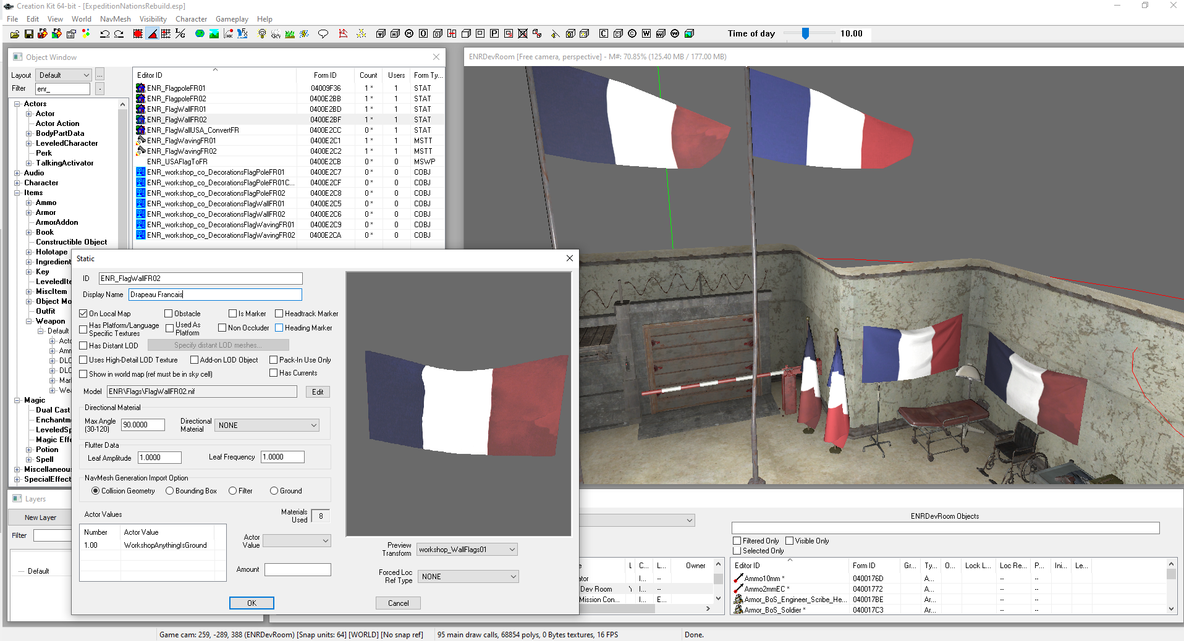Click the Time of day slider handle
Image resolution: width=1184 pixels, height=641 pixels.
click(805, 34)
